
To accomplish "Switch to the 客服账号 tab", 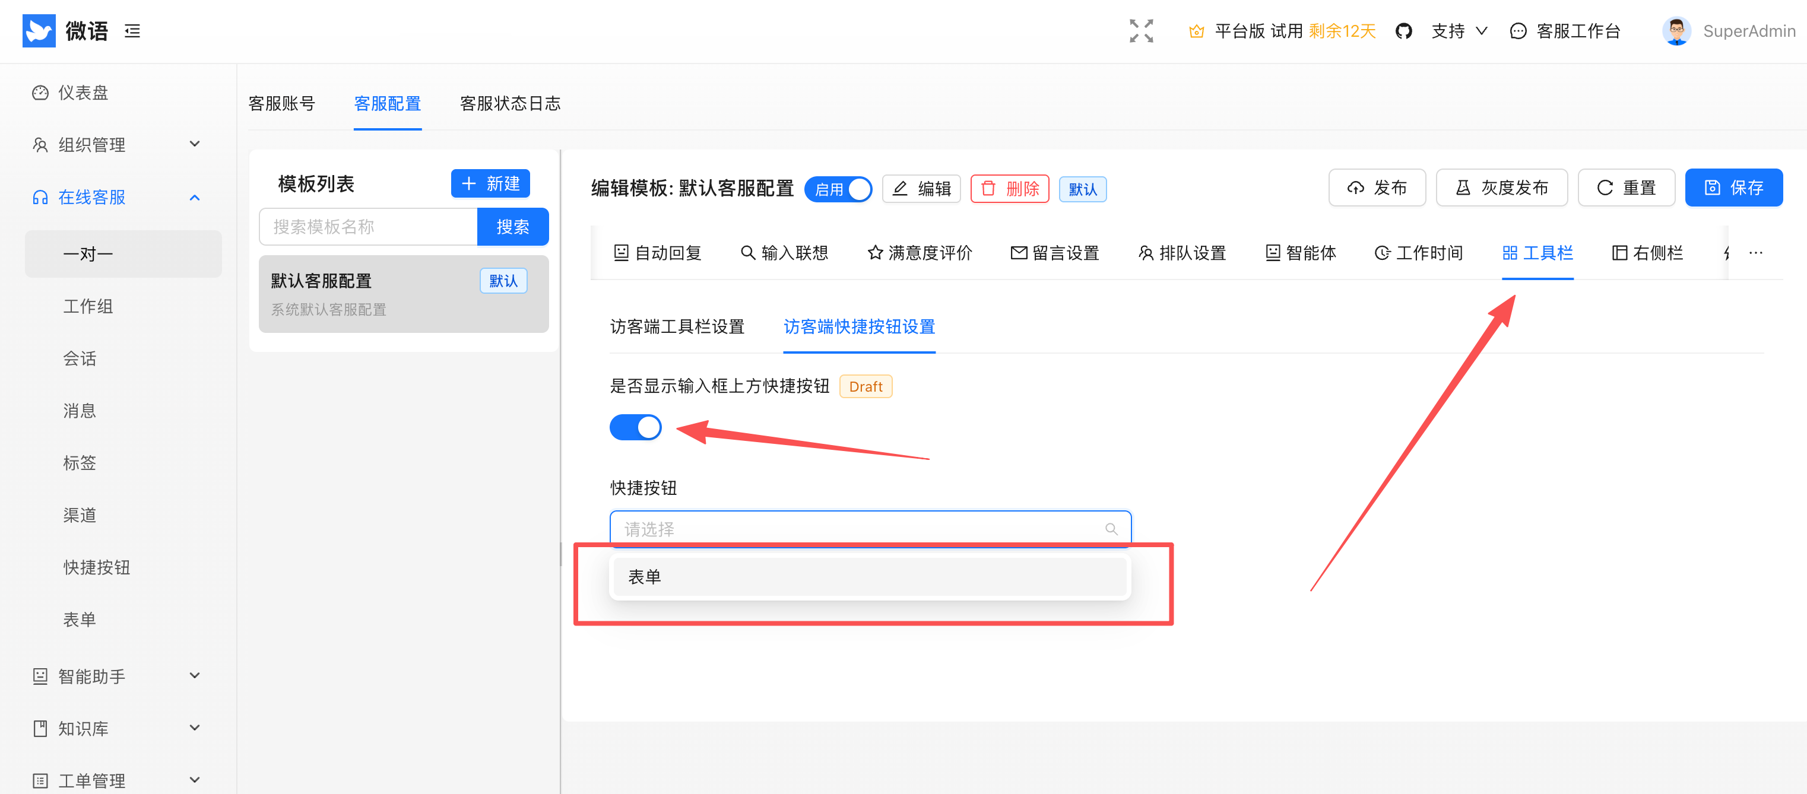I will click(x=282, y=104).
